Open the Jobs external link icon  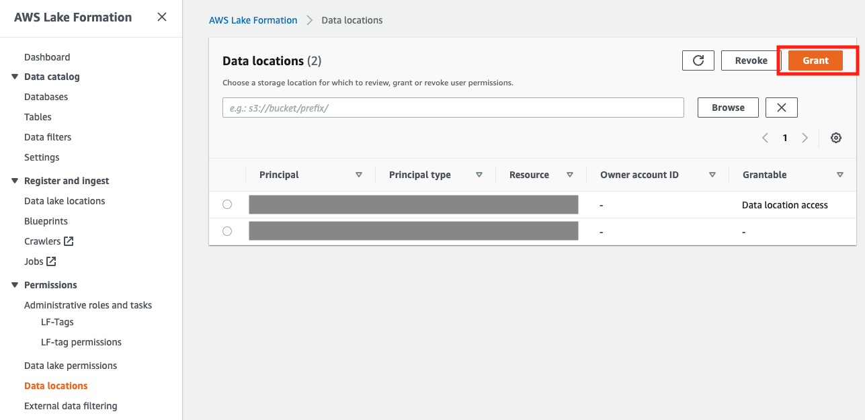pos(51,261)
